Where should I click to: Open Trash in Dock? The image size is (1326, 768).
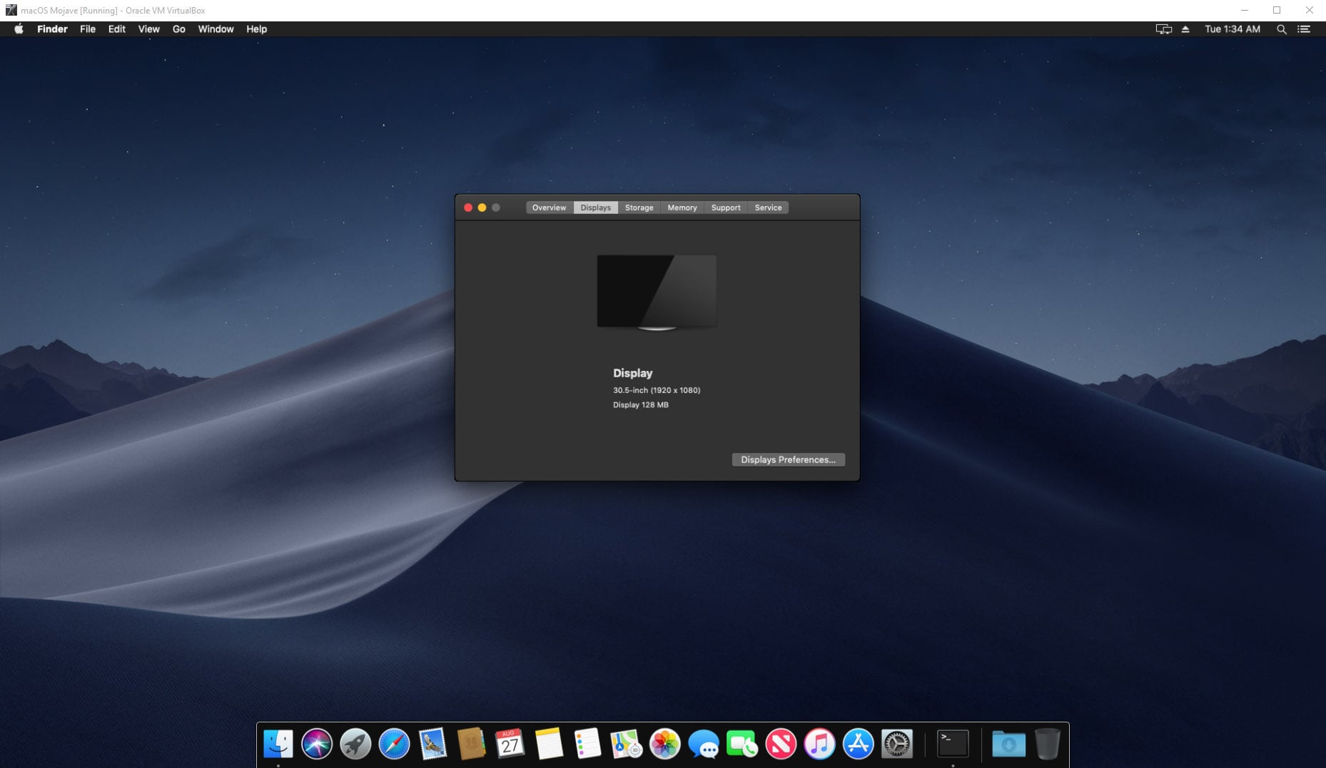coord(1047,744)
